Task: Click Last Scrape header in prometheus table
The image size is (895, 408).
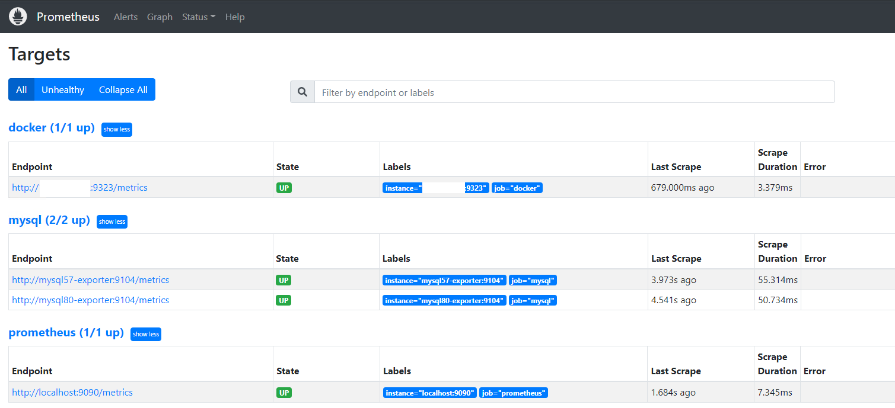Action: point(676,371)
